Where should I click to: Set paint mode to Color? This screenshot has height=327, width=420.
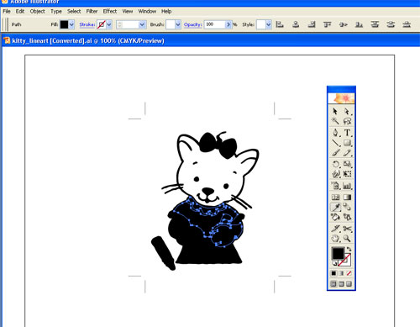[333, 273]
